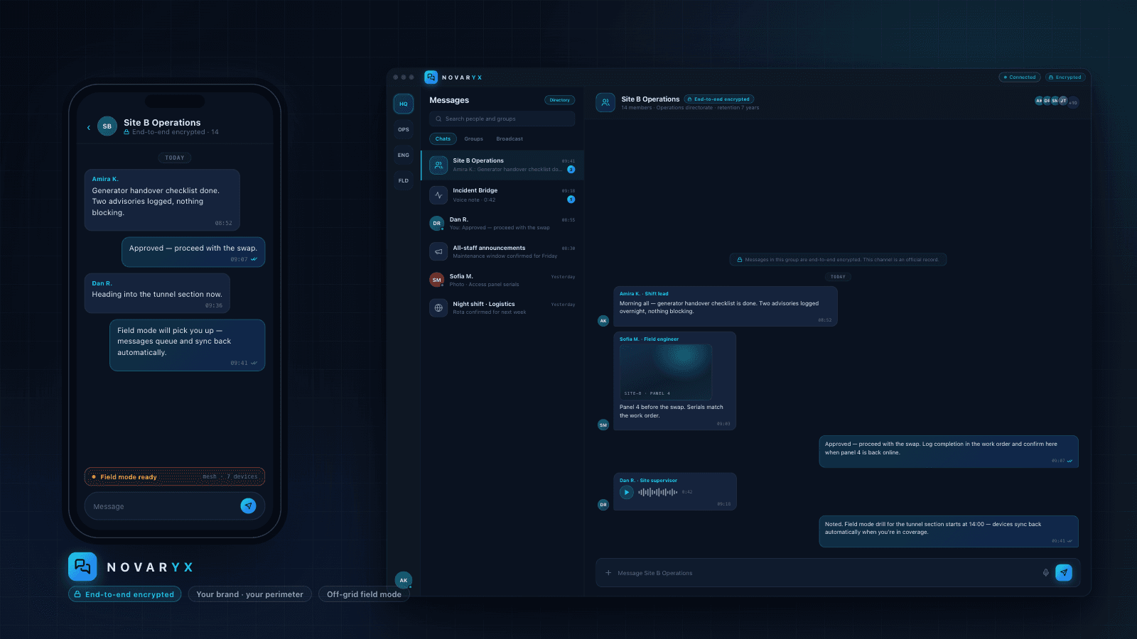
Task: Click the microphone icon in the composer
Action: (x=1046, y=572)
